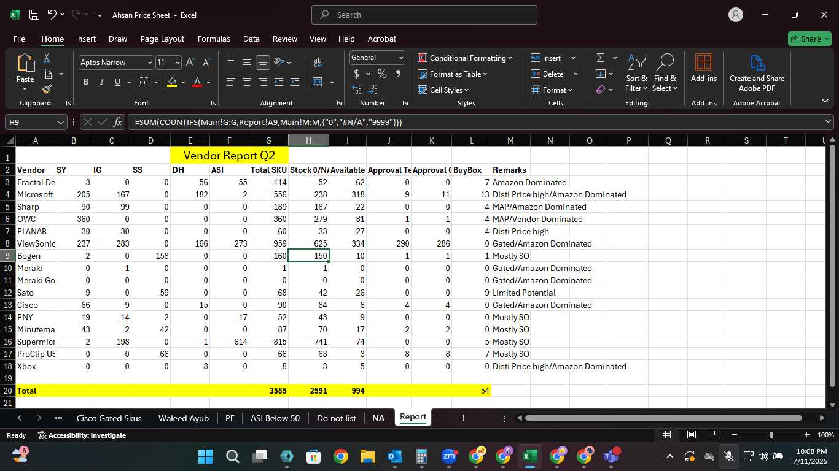Click the green Share button
Image resolution: width=839 pixels, height=471 pixels.
coord(810,39)
